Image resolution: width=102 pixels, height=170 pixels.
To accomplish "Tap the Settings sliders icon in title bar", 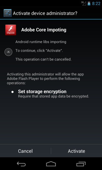I will tap(7, 13).
